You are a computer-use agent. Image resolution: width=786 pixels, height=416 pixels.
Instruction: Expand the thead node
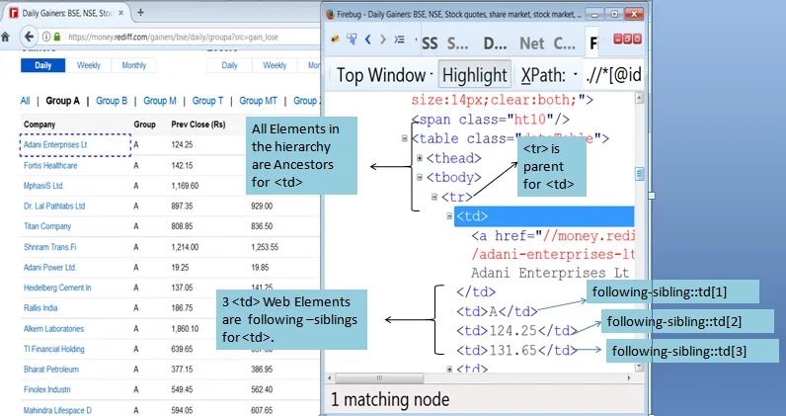pos(420,158)
